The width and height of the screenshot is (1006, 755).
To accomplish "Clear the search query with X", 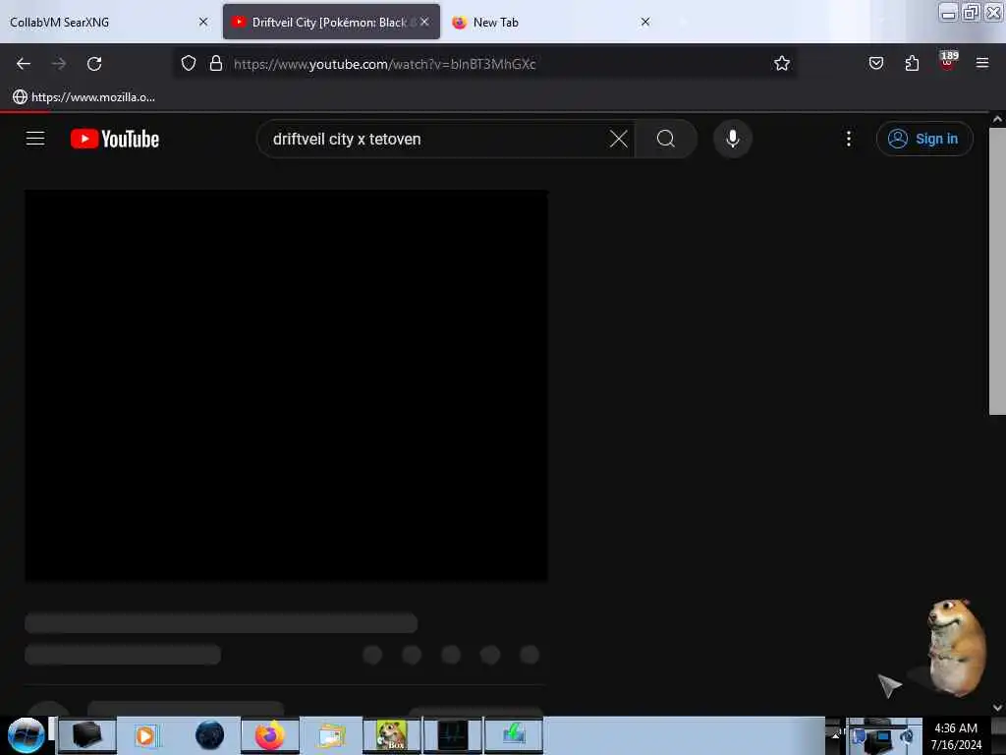I will [619, 139].
